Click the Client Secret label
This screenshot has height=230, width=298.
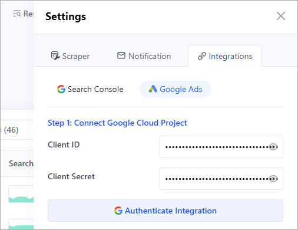pos(71,176)
